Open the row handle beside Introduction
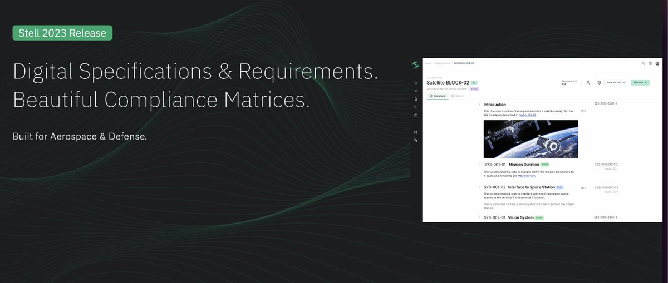Screen dimensions: 668x283 [479, 104]
